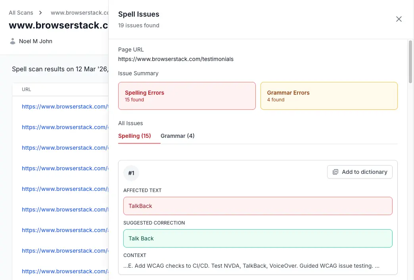This screenshot has width=414, height=280.
Task: Click the dictionary icon inside Add to dictionary button
Action: pos(335,172)
